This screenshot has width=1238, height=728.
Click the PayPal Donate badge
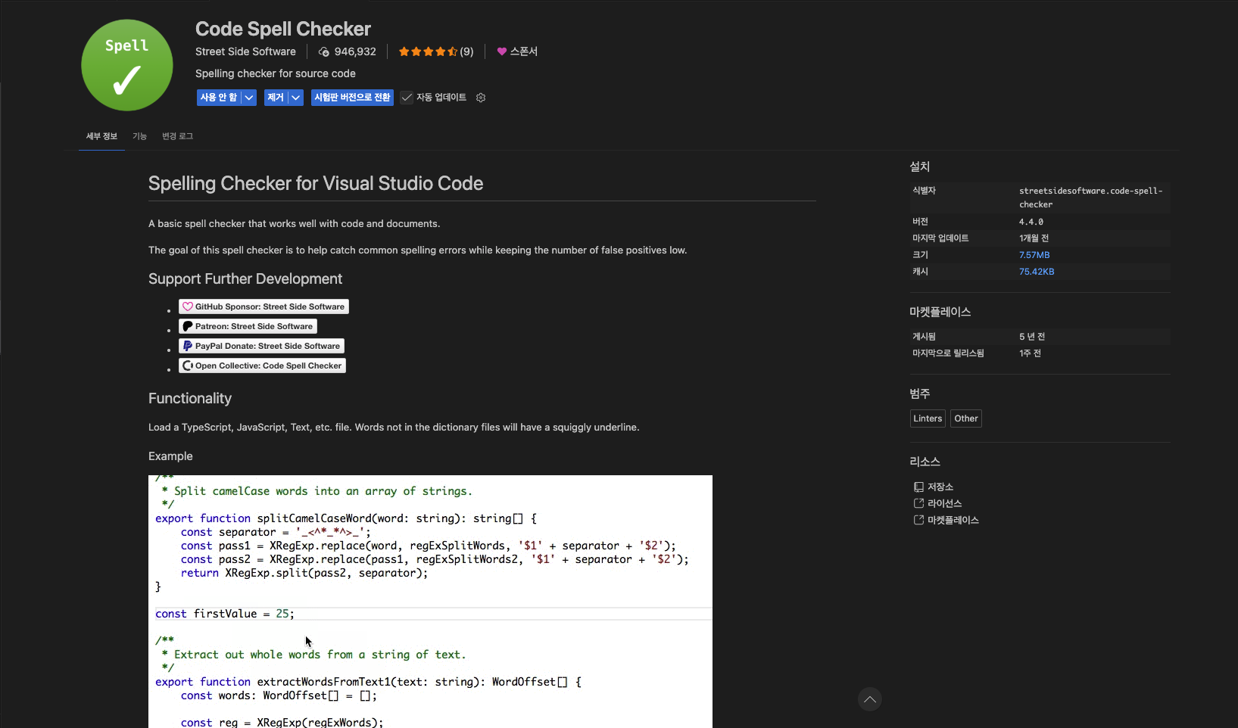(261, 345)
